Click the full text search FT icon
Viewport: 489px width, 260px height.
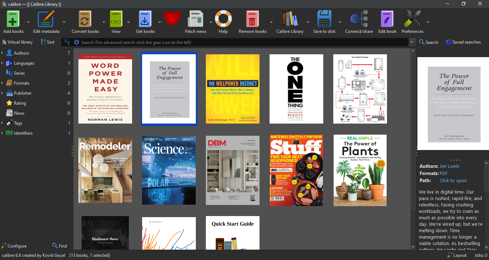click(67, 42)
